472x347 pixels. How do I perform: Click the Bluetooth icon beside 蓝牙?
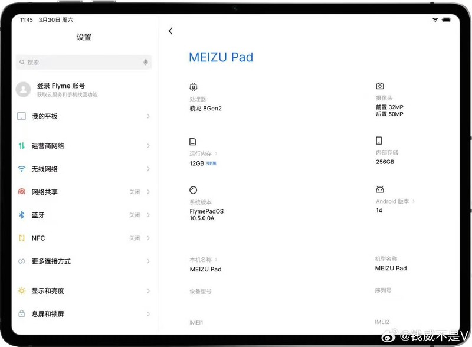coord(21,215)
